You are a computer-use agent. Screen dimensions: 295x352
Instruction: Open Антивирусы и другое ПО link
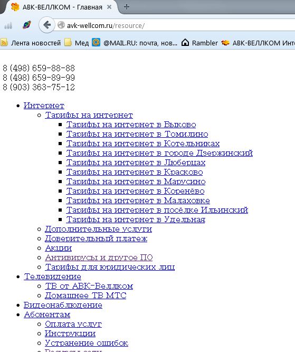[99, 257]
